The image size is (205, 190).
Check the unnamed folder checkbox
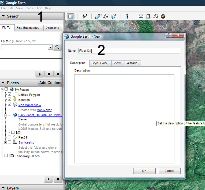[13, 132]
